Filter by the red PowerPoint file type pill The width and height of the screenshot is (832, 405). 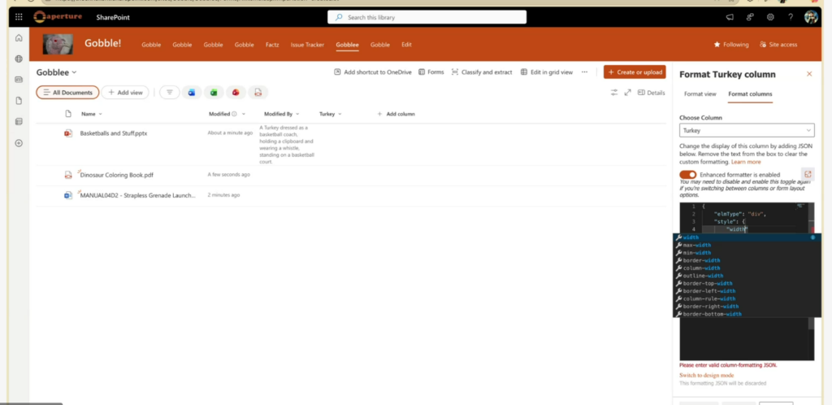point(236,93)
